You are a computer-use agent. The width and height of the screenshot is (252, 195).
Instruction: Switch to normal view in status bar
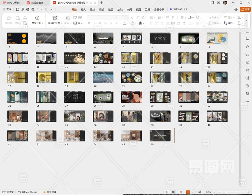point(167,192)
